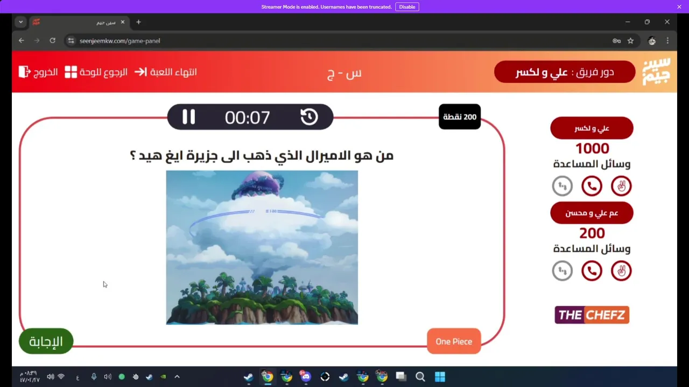Use the two-fingers hand lifeline for عم علي و محسن
This screenshot has height=387, width=689.
[621, 271]
